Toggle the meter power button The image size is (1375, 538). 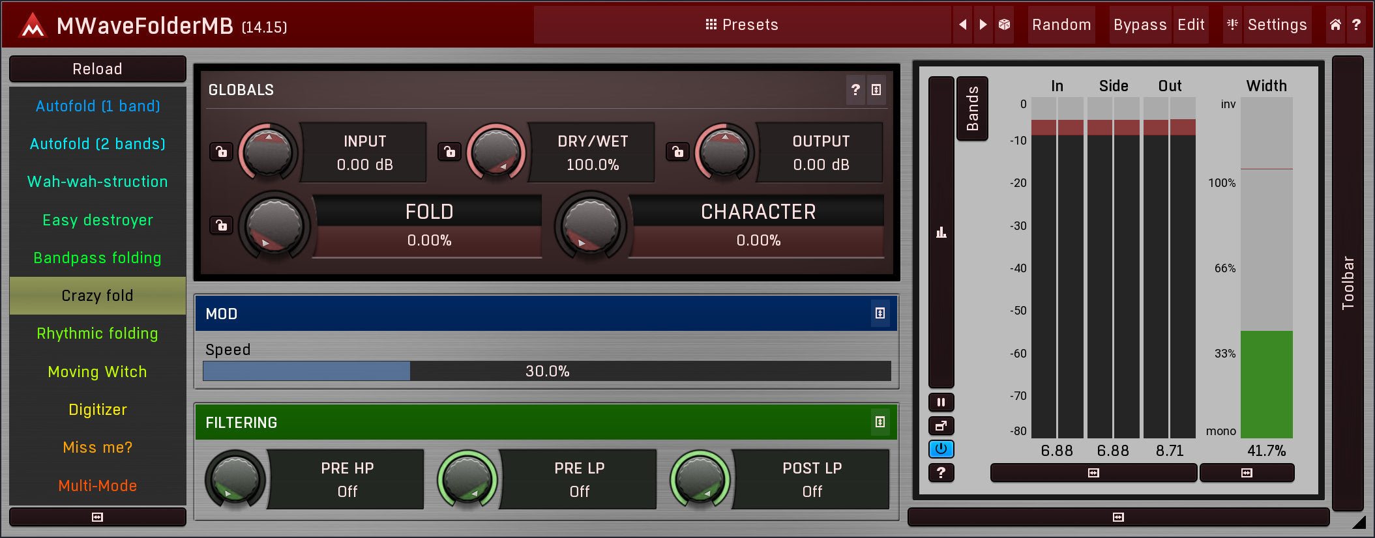941,449
